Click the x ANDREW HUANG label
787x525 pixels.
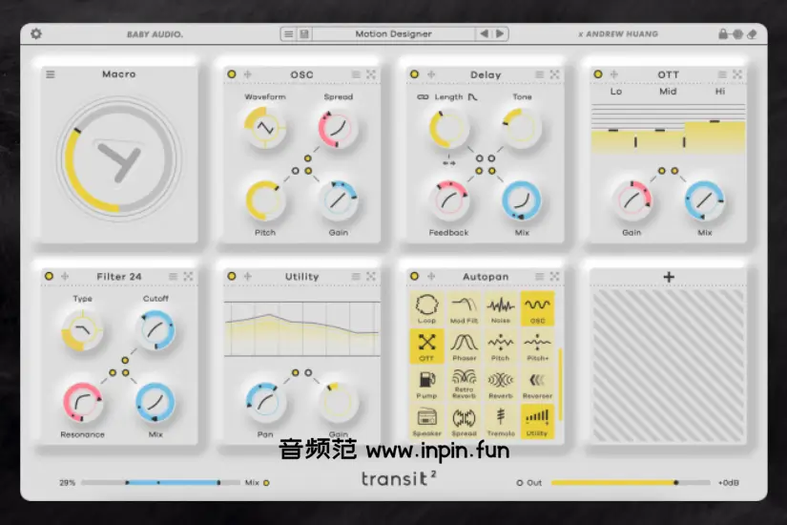coord(618,34)
